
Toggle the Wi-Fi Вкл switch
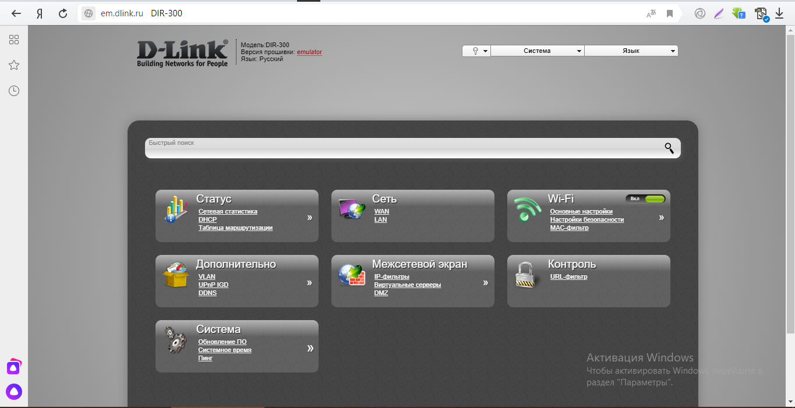point(645,198)
